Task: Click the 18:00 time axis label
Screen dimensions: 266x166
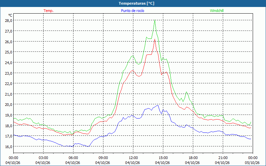Action: pyautogui.click(x=193, y=158)
